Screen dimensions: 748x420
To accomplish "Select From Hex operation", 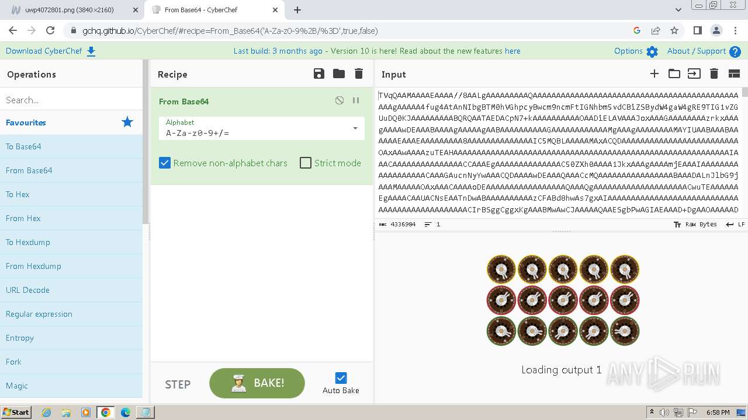I will coord(71,218).
